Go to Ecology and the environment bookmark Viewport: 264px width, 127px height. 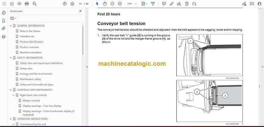point(36,74)
